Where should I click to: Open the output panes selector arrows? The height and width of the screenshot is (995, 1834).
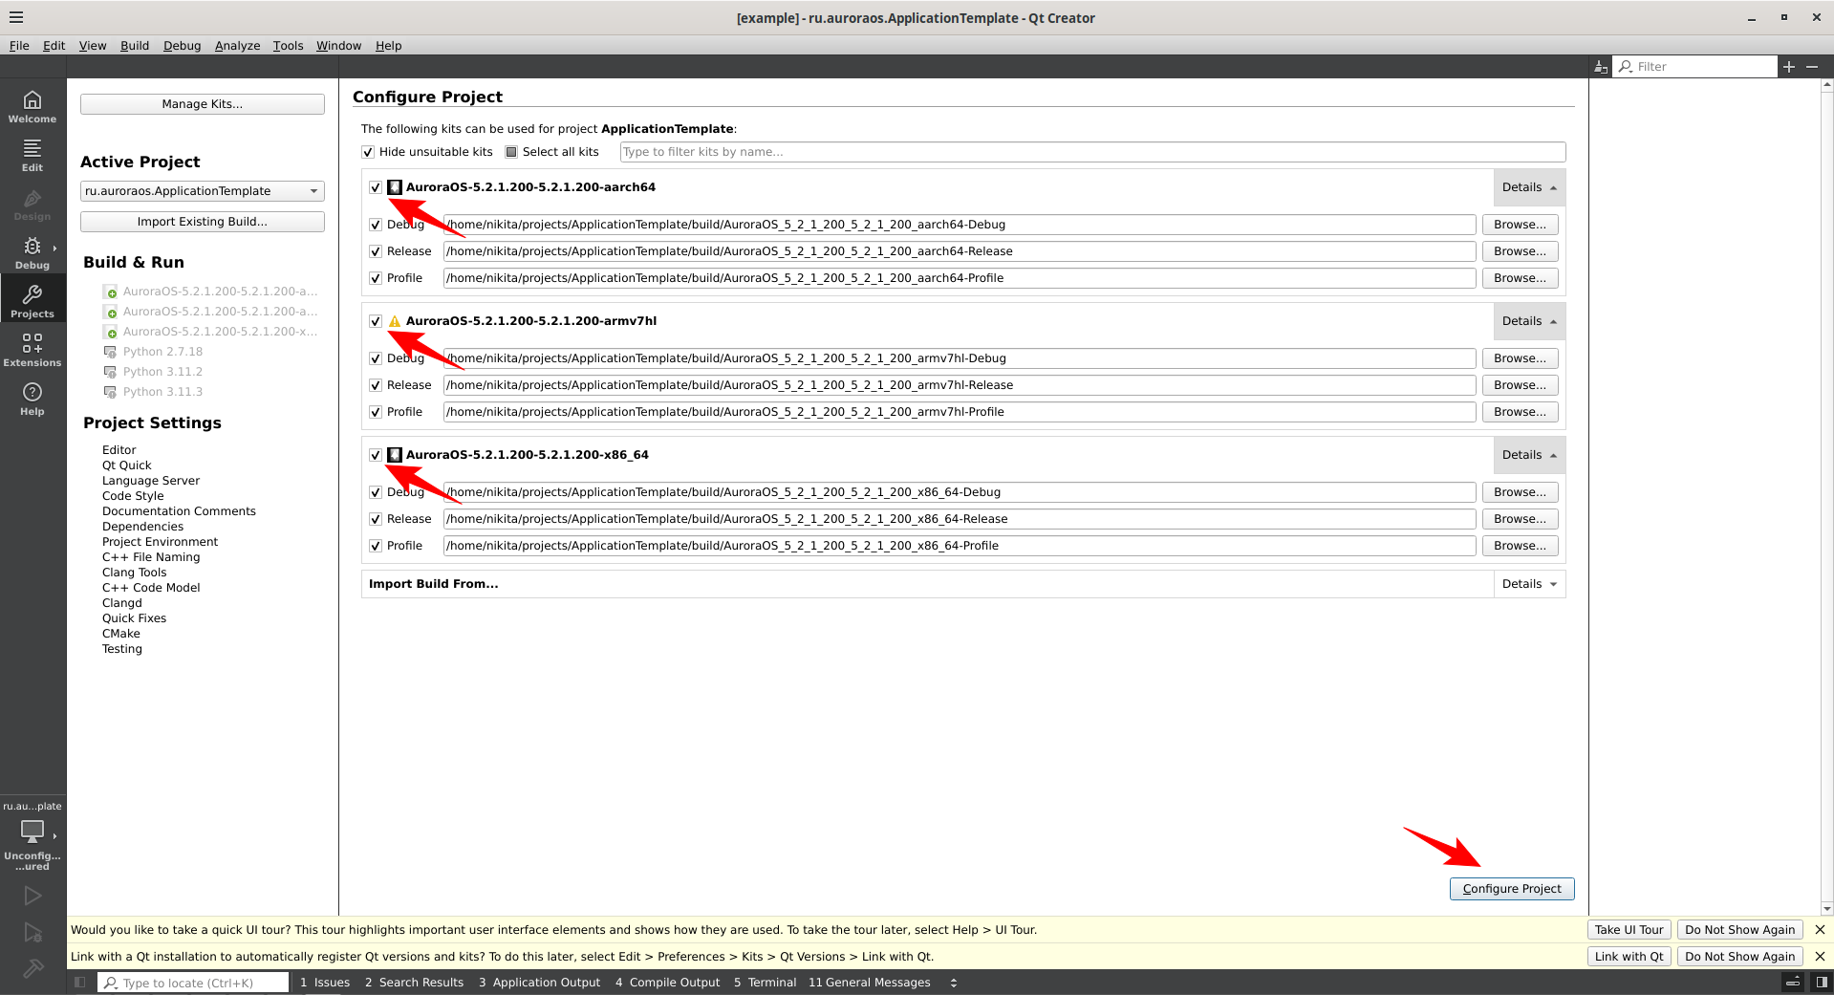click(x=953, y=983)
